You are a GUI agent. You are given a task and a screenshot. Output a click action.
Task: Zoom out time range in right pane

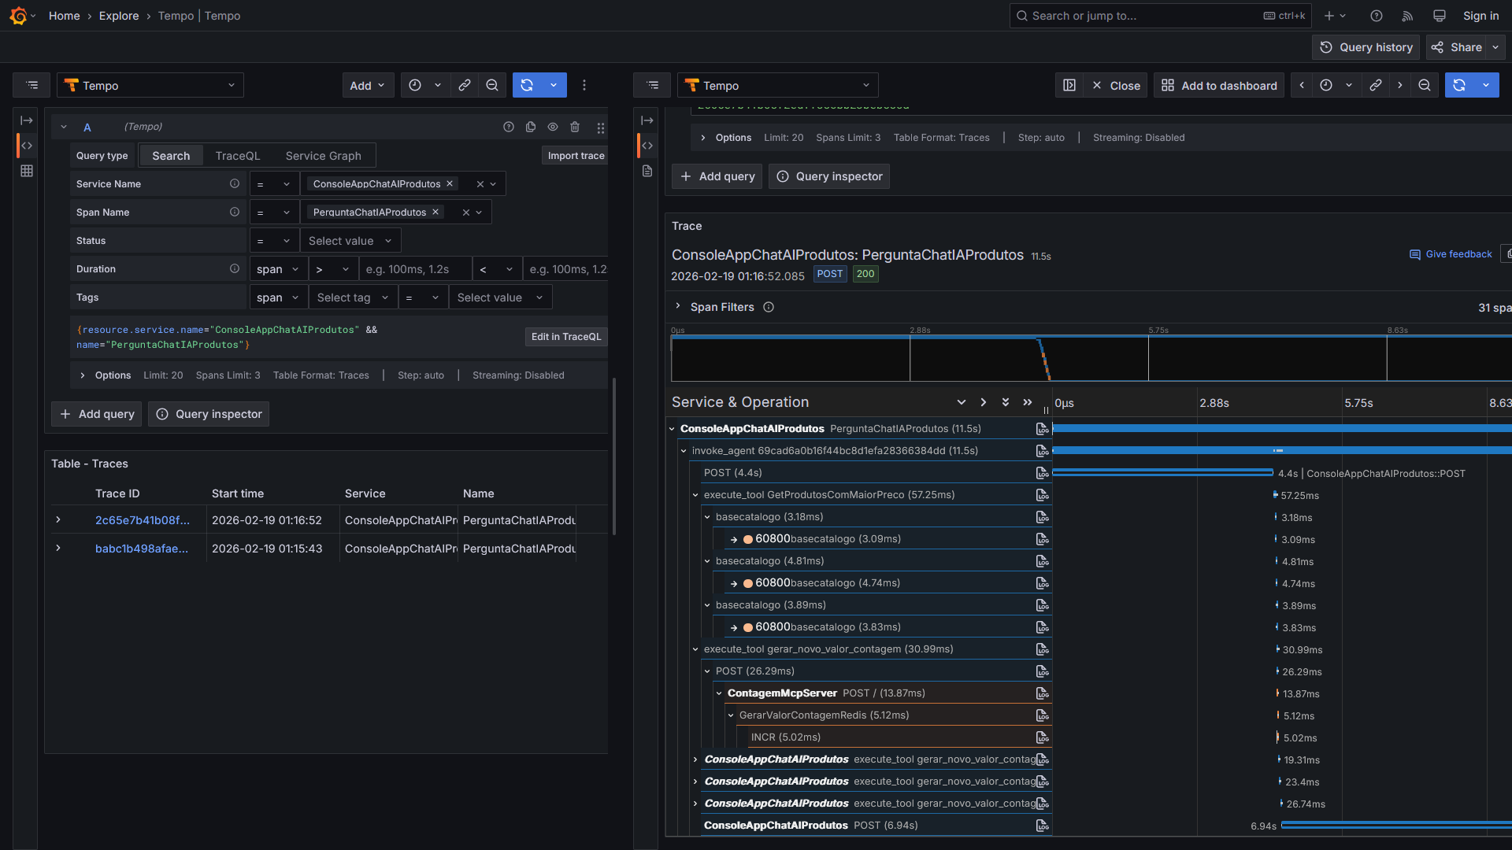click(1425, 85)
